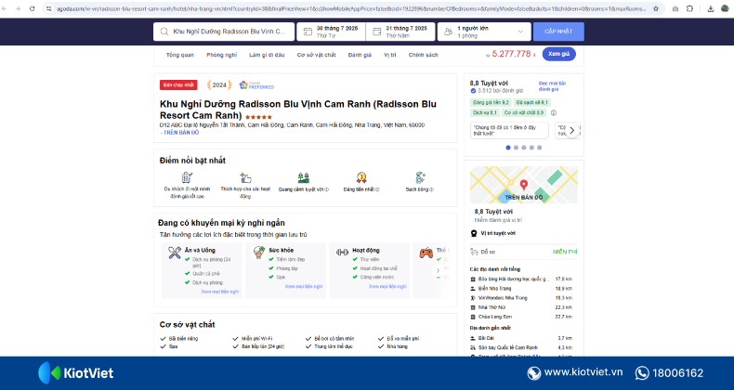Open the map thumbnail
The image size is (734, 390).
coord(524,185)
